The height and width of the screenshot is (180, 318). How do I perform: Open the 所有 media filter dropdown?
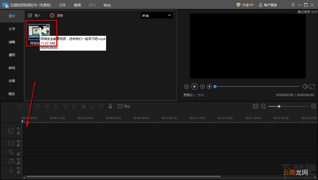click(157, 16)
